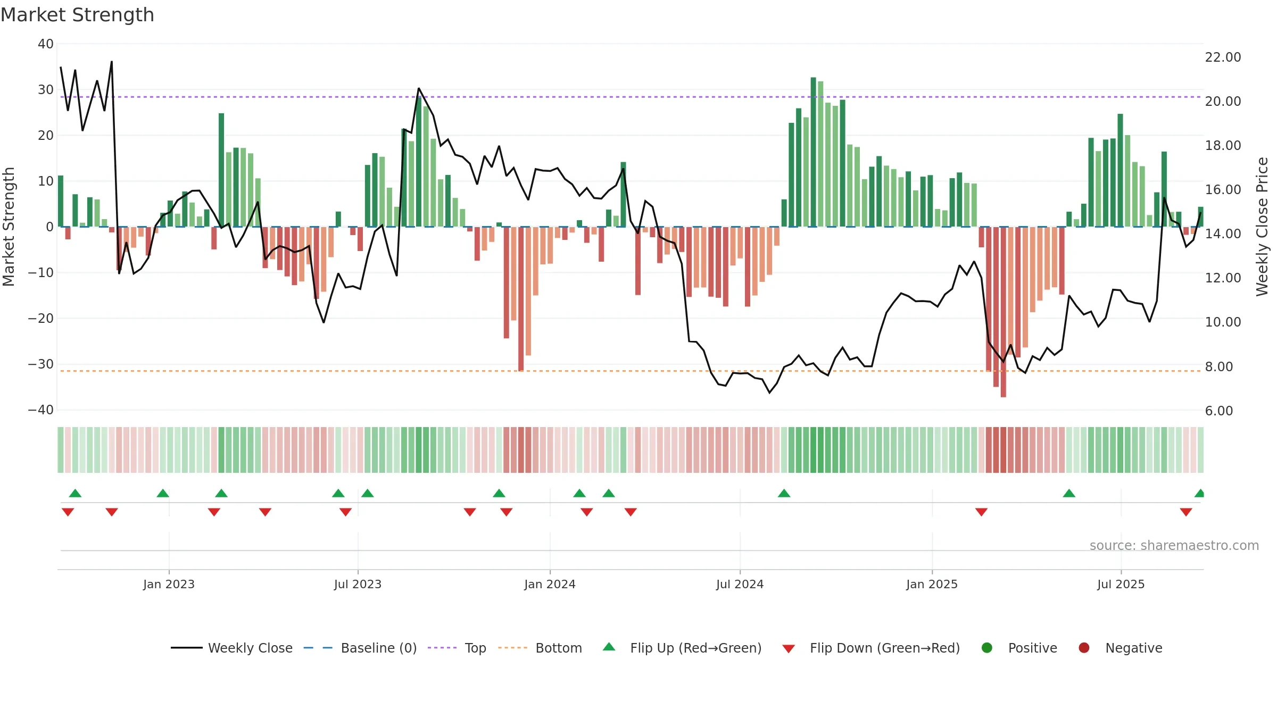Click the Positive legend label
This screenshot has height=718, width=1277.
(1033, 648)
